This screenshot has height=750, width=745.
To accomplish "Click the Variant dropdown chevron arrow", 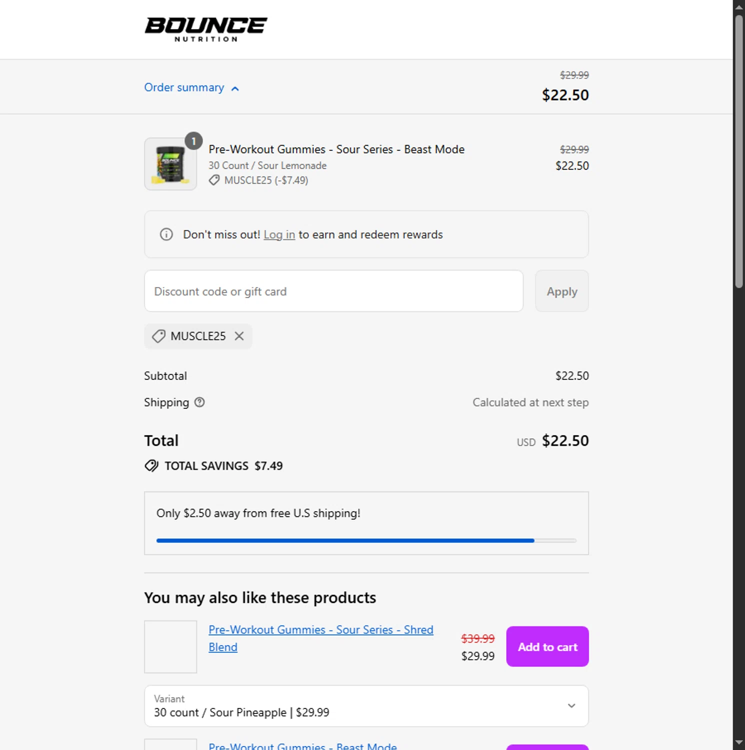I will [571, 705].
